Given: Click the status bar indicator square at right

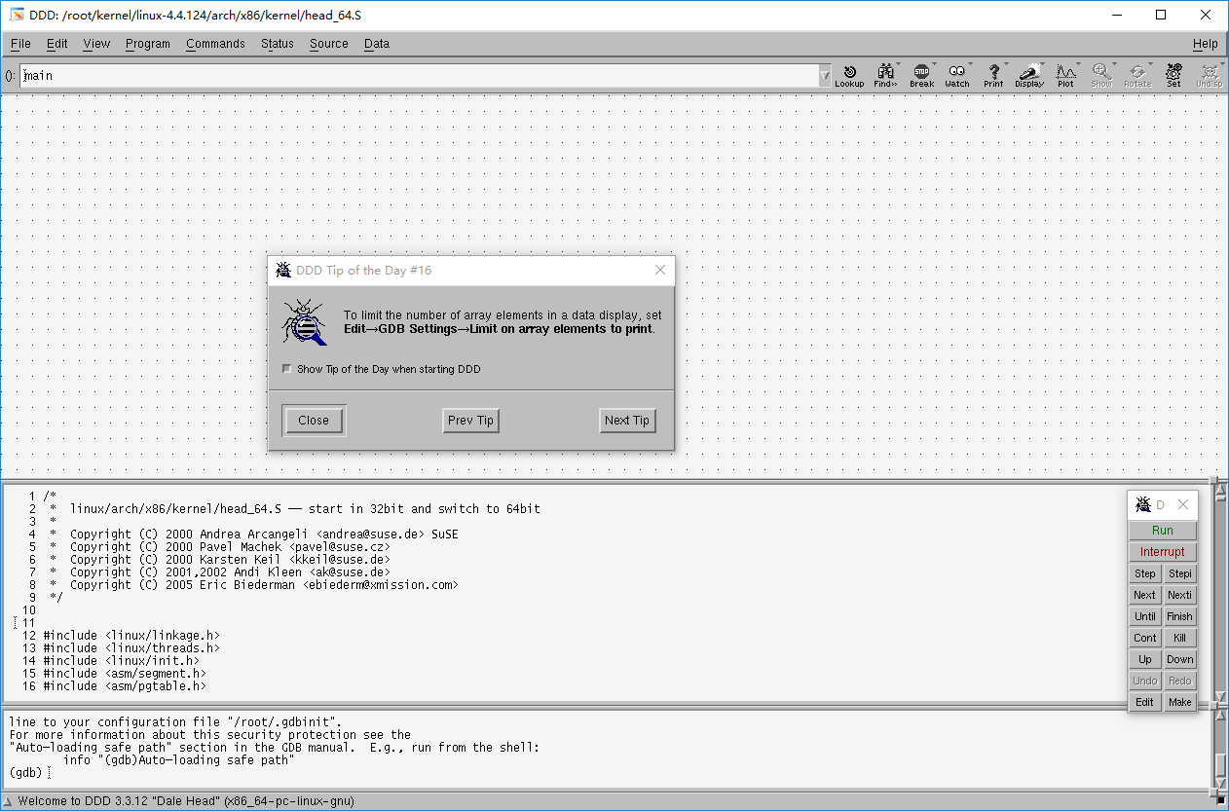Looking at the screenshot, I should [1220, 801].
